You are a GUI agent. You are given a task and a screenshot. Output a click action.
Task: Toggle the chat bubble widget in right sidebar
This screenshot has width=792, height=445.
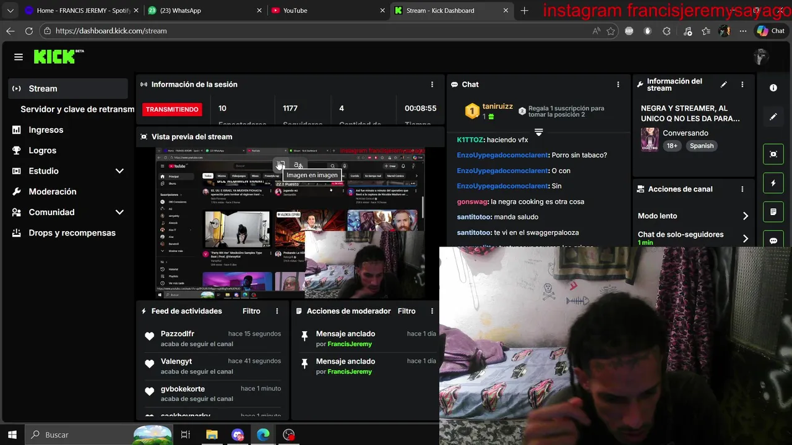click(773, 240)
